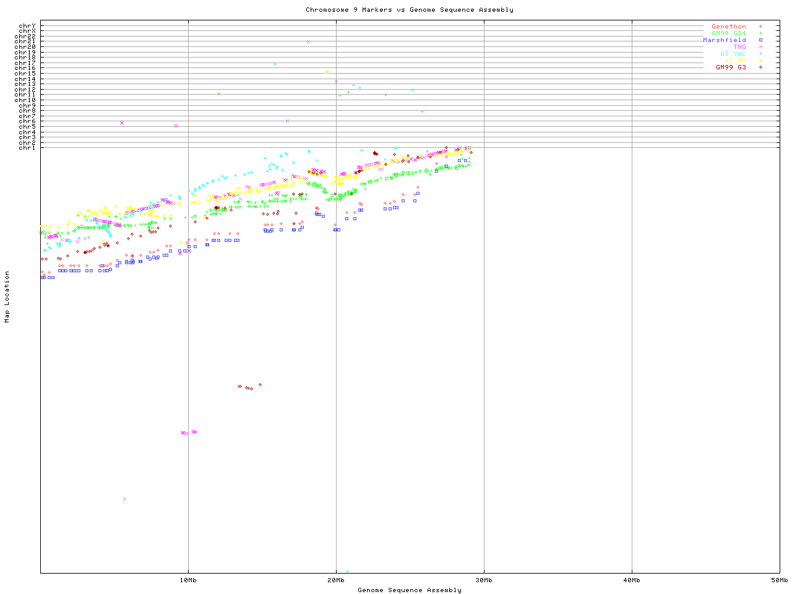Click the 30Mb x-axis tick label
The width and height of the screenshot is (792, 594).
(x=484, y=580)
